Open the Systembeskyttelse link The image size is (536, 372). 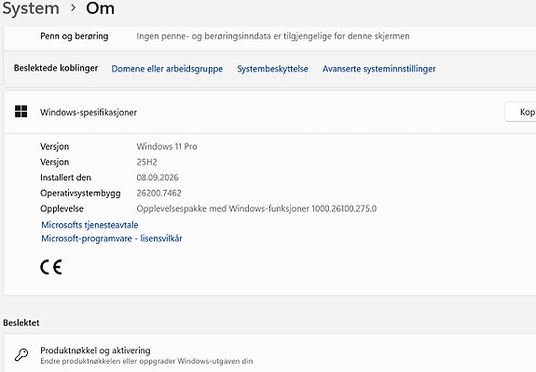click(272, 69)
